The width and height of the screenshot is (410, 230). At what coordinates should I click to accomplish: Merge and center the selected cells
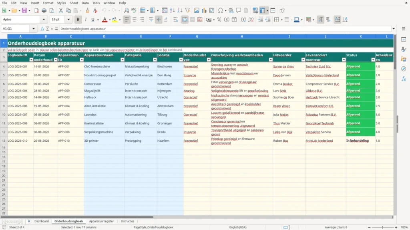tap(185, 20)
